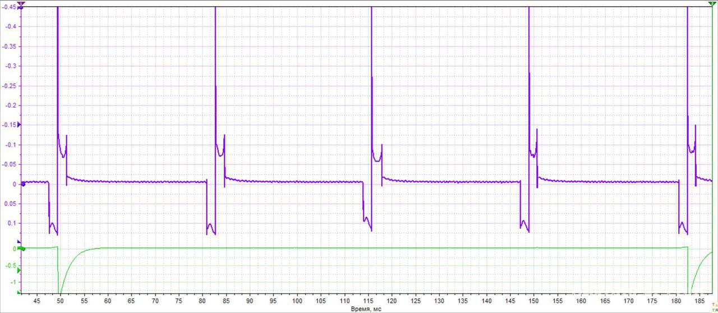Click the 50 ms tick on time axis
The width and height of the screenshot is (718, 313).
[61, 301]
